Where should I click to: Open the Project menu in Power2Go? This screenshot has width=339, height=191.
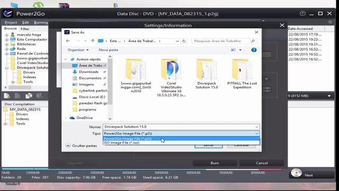(11, 22)
